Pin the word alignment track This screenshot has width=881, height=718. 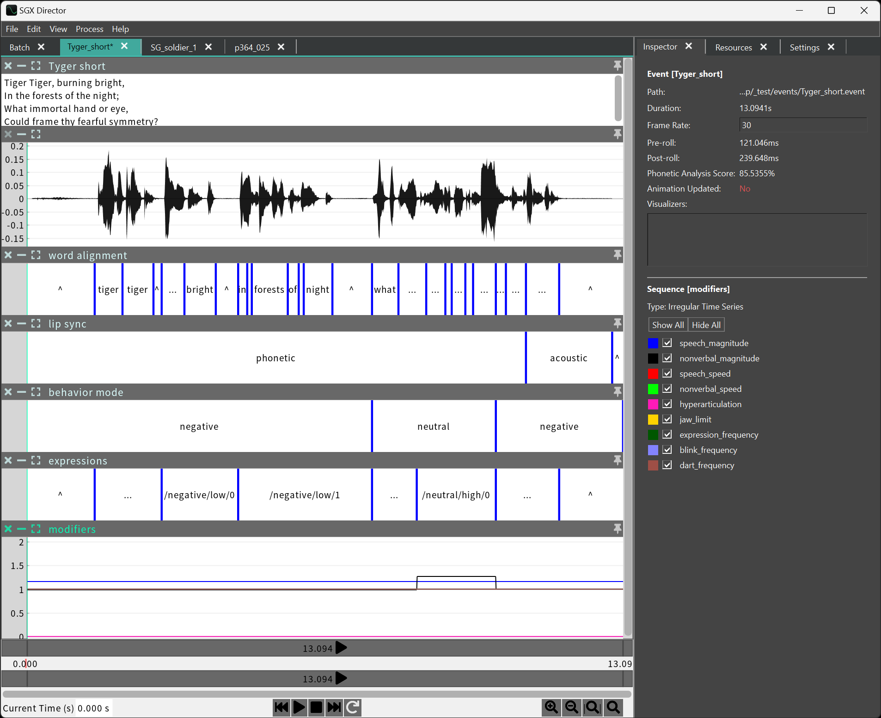pos(617,255)
